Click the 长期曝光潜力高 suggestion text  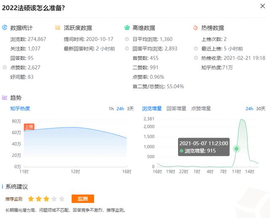[66, 210]
